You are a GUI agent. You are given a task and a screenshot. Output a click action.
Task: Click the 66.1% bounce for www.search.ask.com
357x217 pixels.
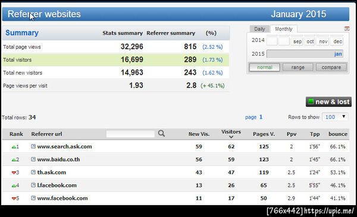pyautogui.click(x=337, y=146)
